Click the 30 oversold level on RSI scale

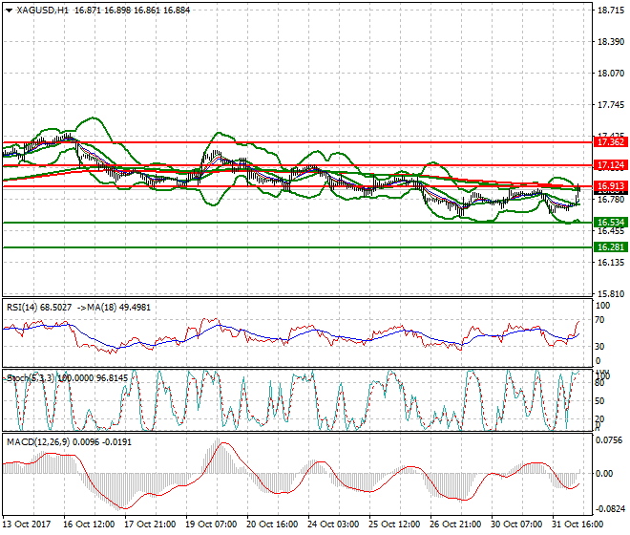pyautogui.click(x=599, y=347)
